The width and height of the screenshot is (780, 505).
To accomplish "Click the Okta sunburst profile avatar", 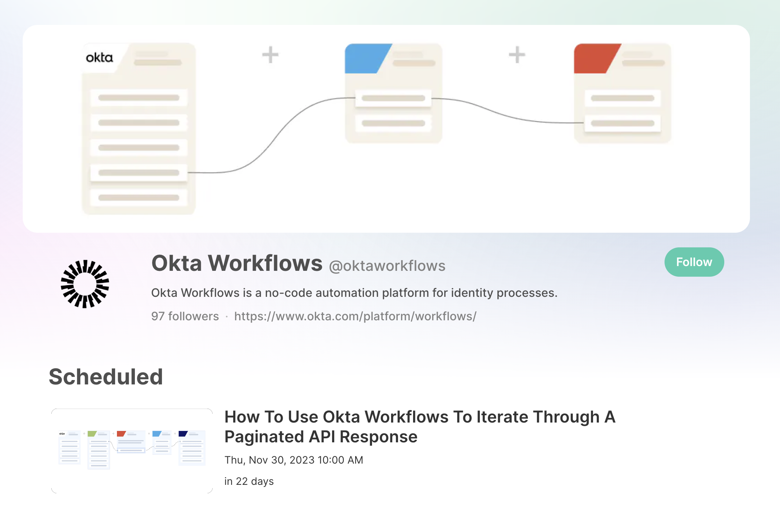I will tap(85, 284).
